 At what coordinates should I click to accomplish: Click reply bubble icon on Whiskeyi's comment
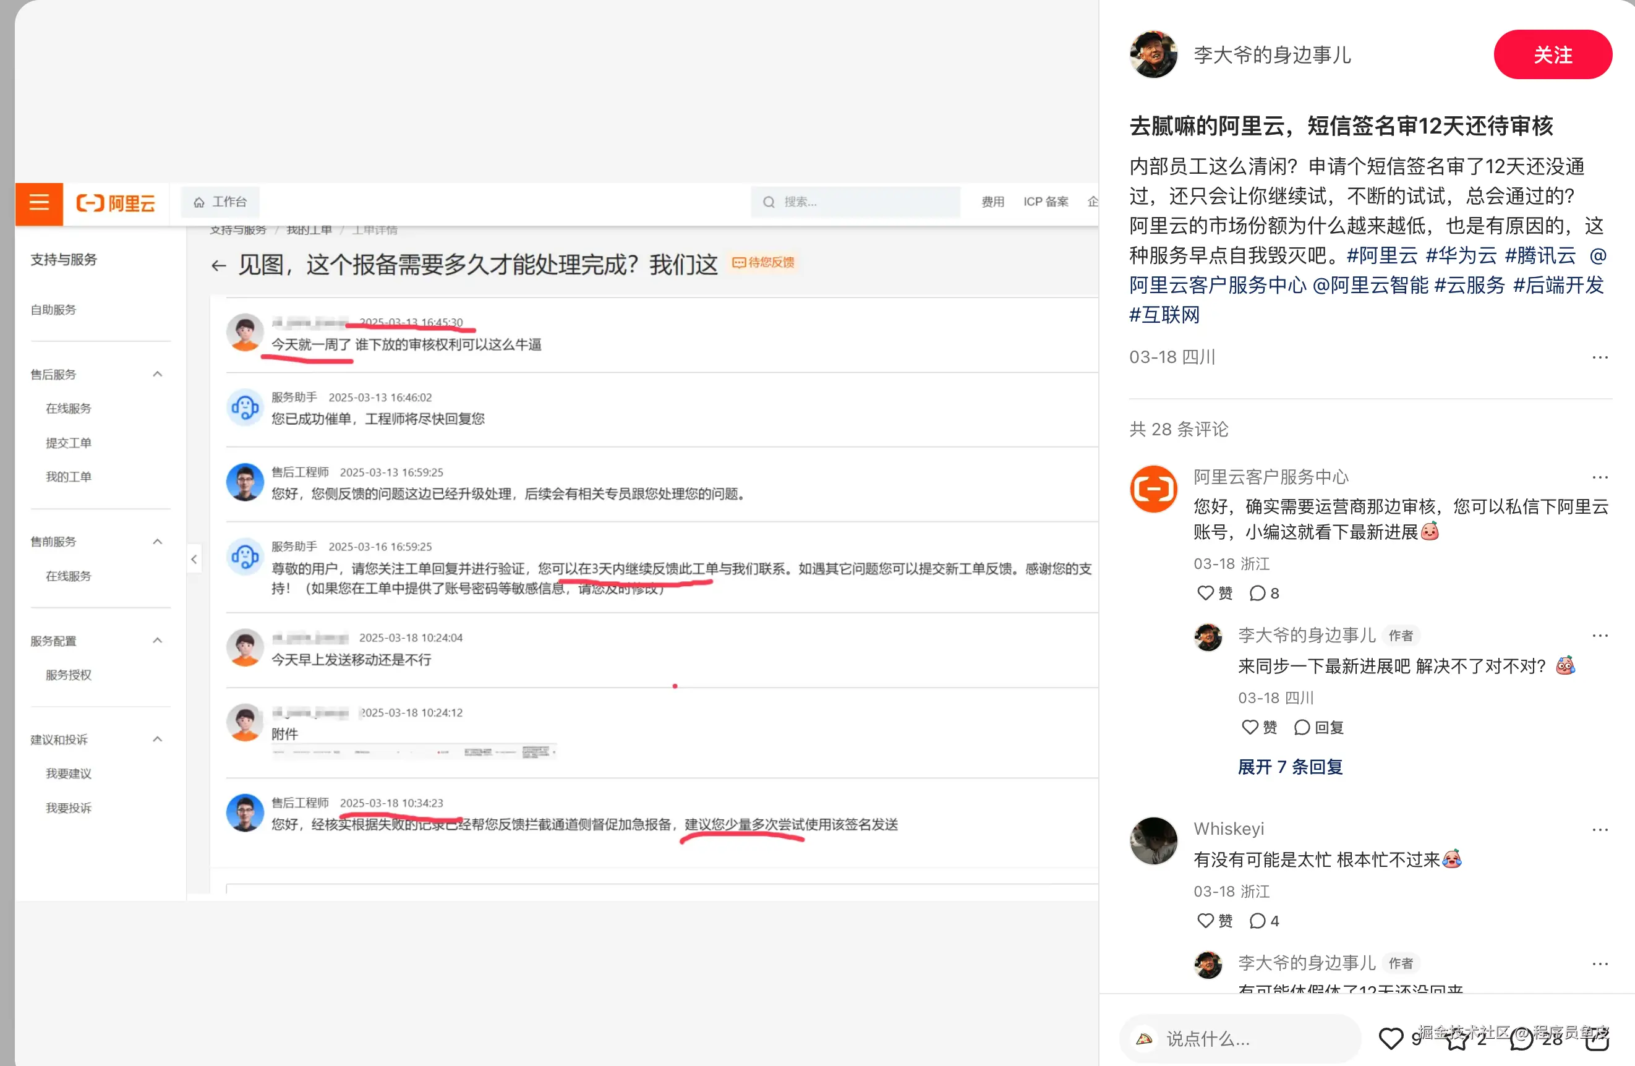coord(1257,921)
